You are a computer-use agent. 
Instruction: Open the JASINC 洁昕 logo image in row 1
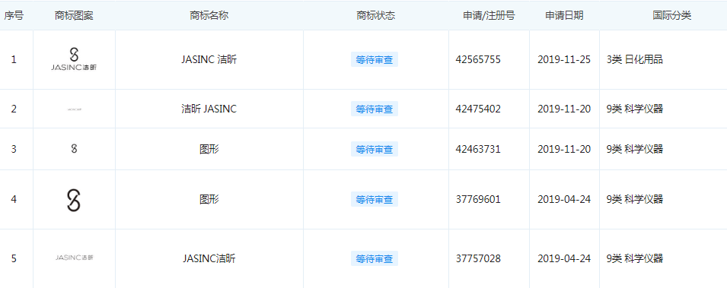click(x=74, y=59)
